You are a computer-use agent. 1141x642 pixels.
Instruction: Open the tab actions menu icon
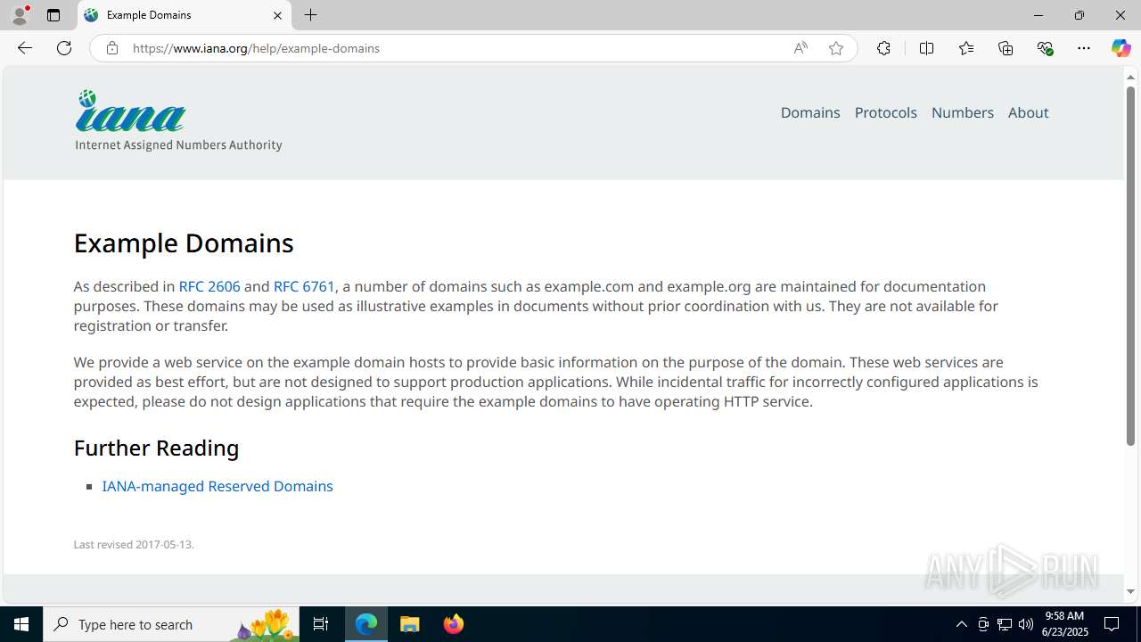(x=53, y=15)
